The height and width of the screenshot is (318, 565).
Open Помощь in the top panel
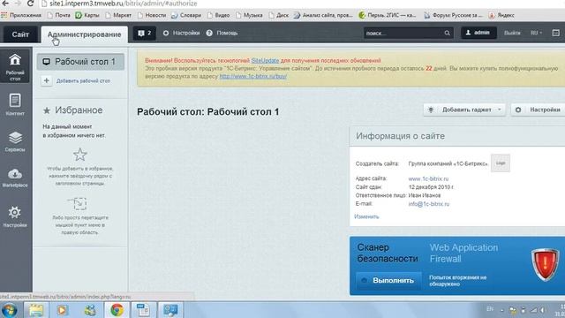[222, 33]
